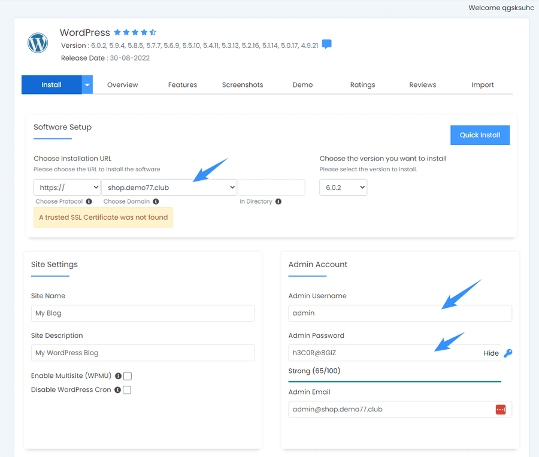
Task: Click the version list text line
Action: point(189,46)
